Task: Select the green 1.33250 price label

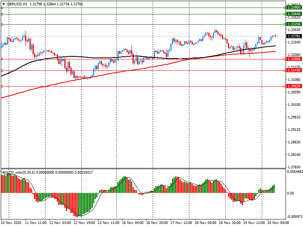Action: pyautogui.click(x=294, y=24)
